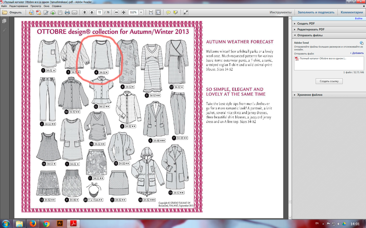Click the Добавить link to add file

click(x=357, y=53)
